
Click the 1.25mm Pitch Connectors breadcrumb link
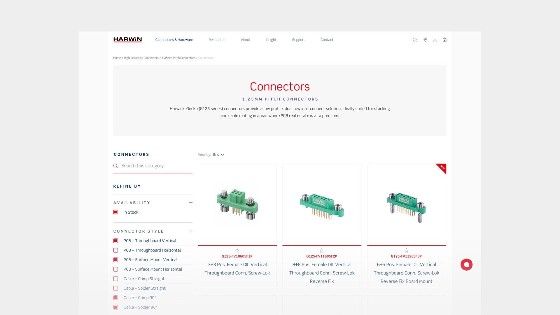pyautogui.click(x=178, y=58)
